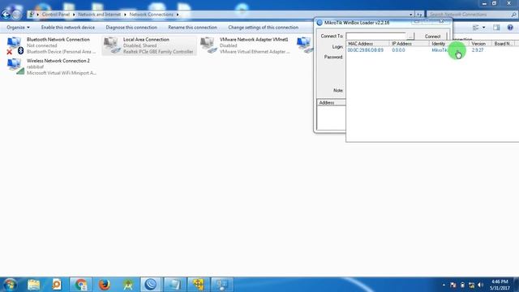Open the Organize dropdown menu
The width and height of the screenshot is (519, 292).
pos(18,28)
